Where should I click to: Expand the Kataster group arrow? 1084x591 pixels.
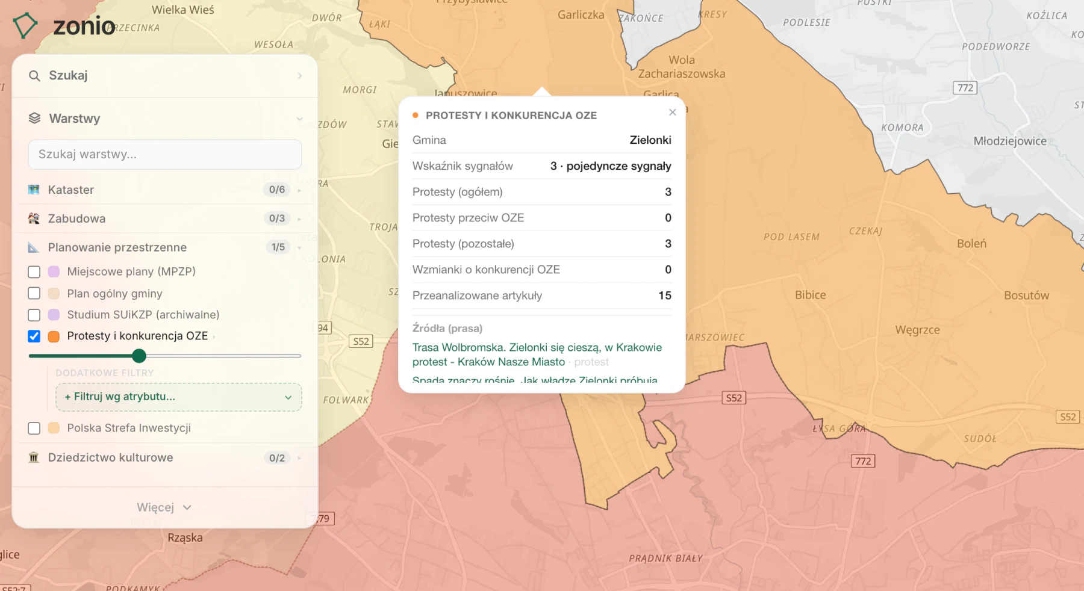(299, 190)
